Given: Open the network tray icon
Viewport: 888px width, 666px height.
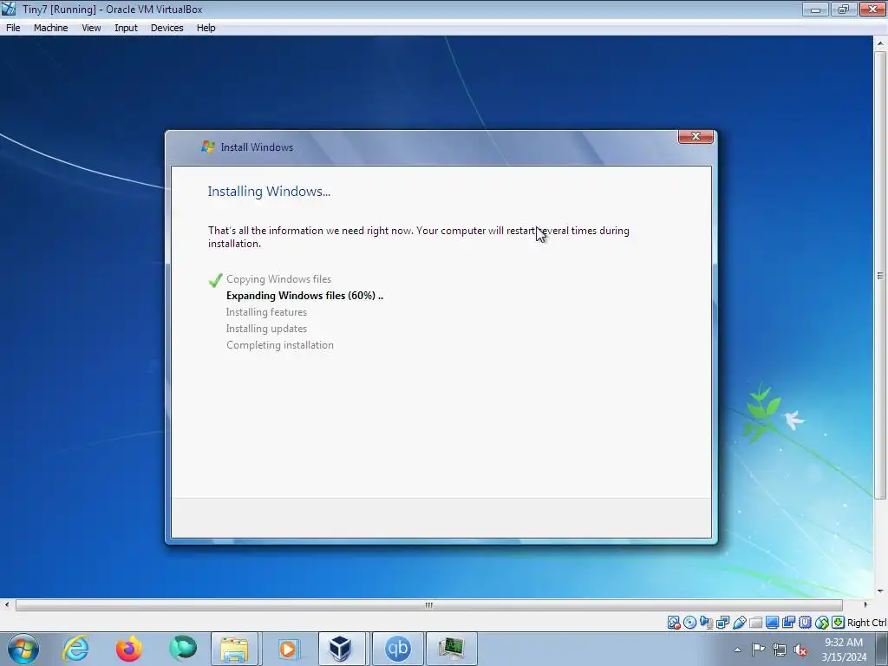Looking at the screenshot, I should [x=780, y=650].
